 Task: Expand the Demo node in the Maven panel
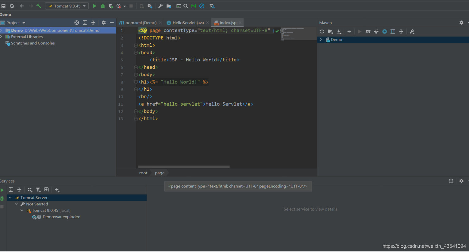point(321,40)
